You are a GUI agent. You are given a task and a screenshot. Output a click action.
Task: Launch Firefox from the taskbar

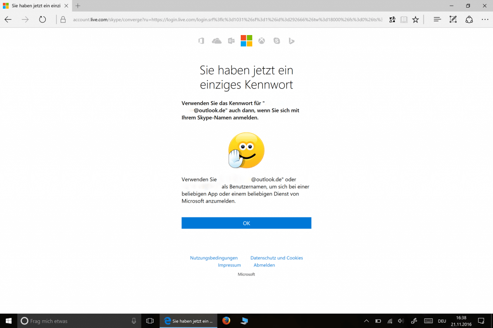coord(226,321)
